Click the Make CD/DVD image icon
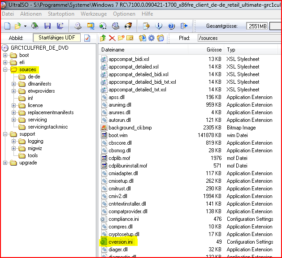282x258 pixels. [x=78, y=26]
